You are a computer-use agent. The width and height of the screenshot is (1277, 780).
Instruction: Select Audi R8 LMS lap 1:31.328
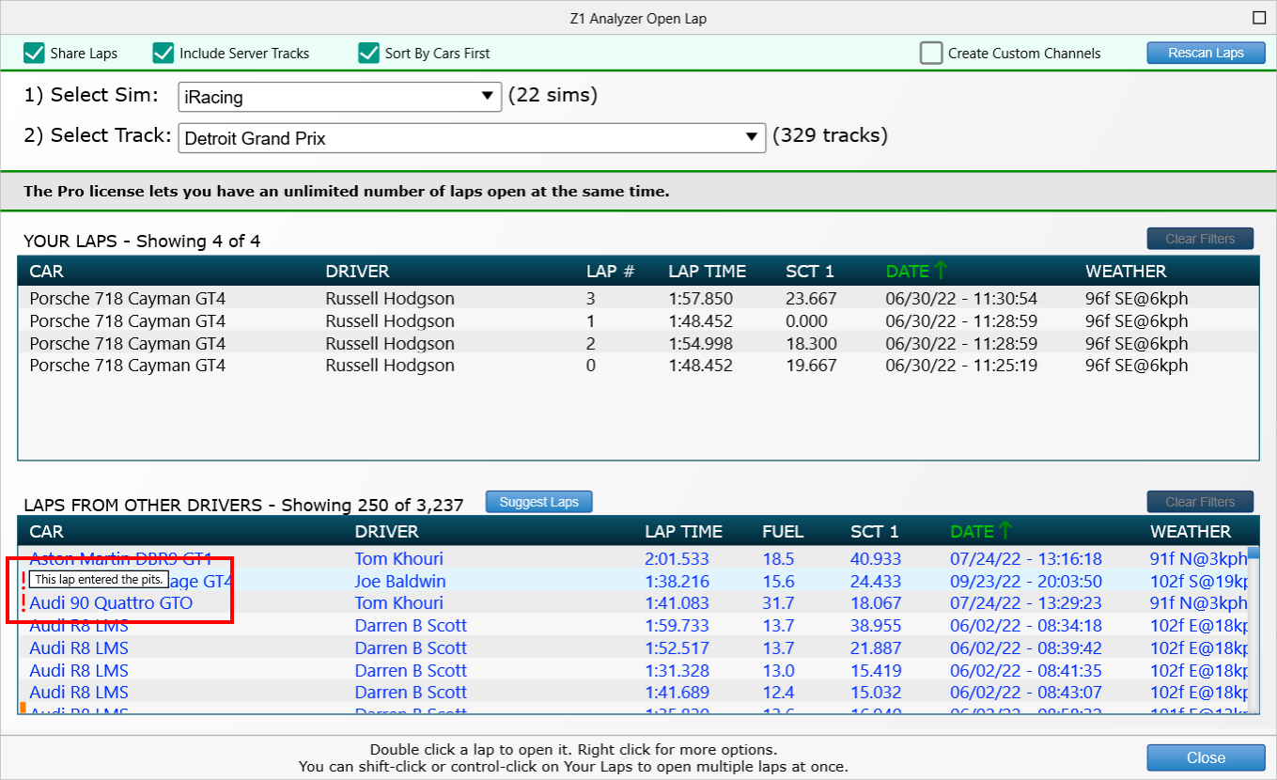632,670
